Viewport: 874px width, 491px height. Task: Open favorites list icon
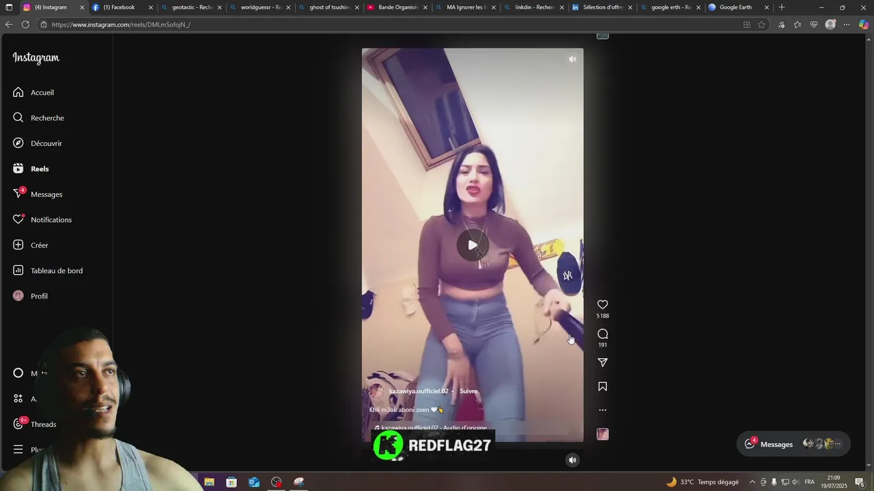[798, 25]
